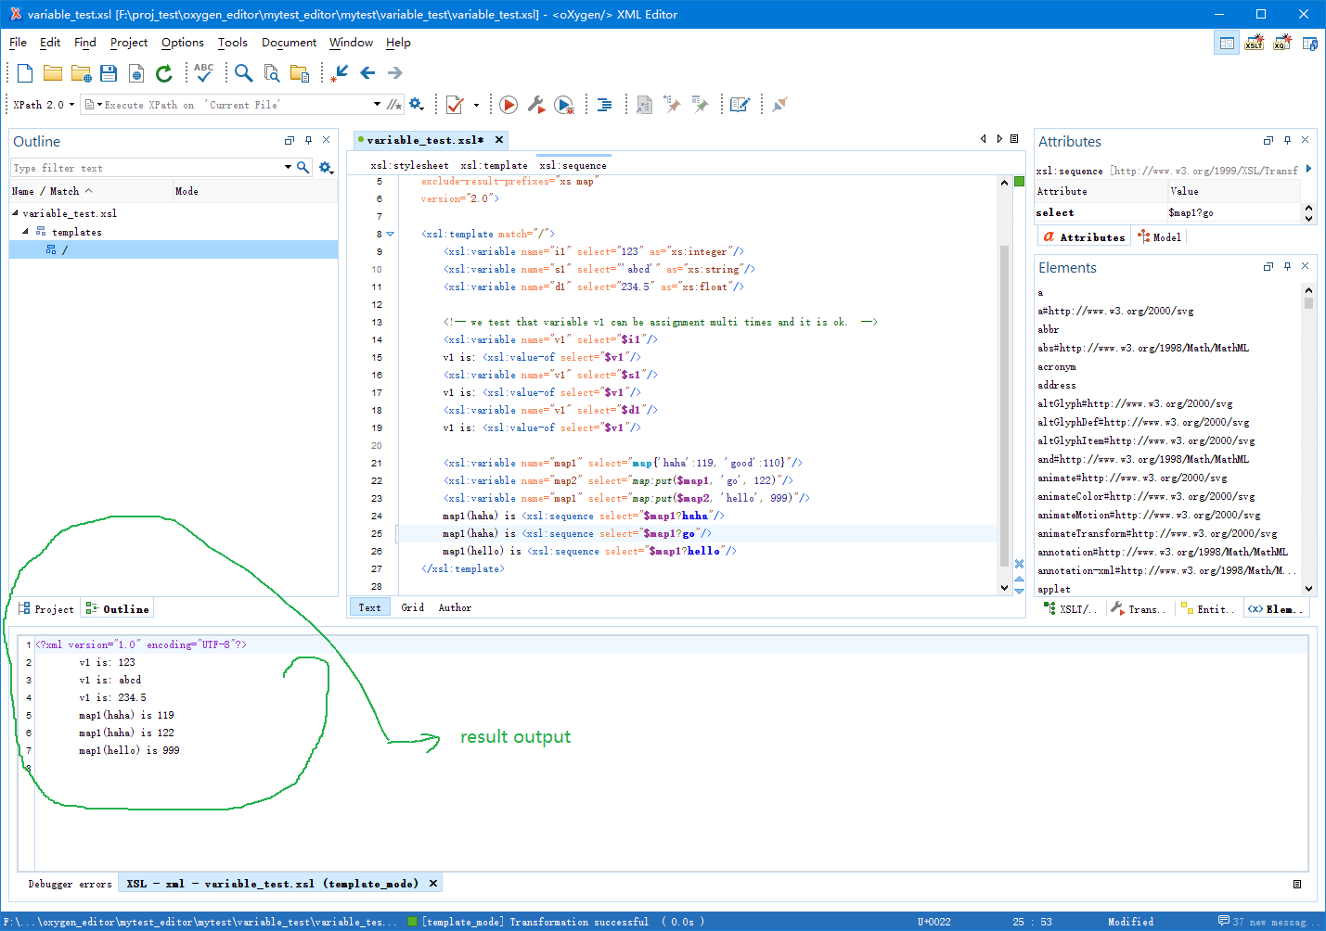This screenshot has height=931, width=1326.
Task: Open the File menu
Action: click(x=18, y=43)
